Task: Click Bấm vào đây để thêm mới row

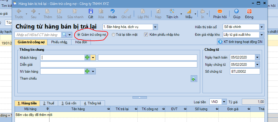Action: [x=139, y=115]
